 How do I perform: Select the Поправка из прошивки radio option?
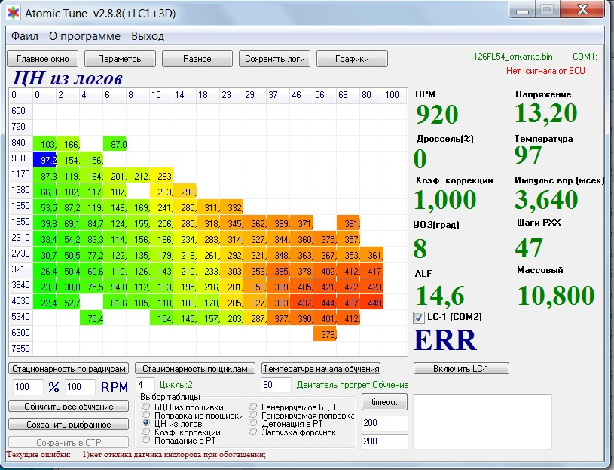(147, 415)
